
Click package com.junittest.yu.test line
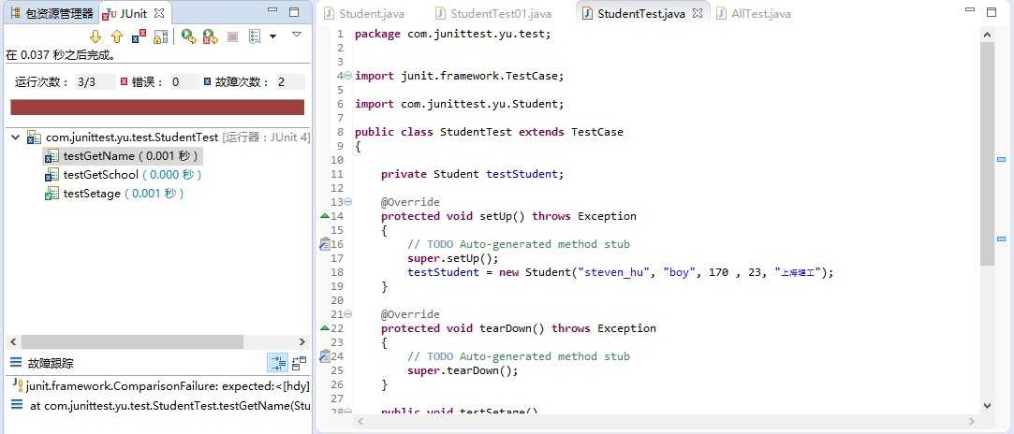(452, 34)
